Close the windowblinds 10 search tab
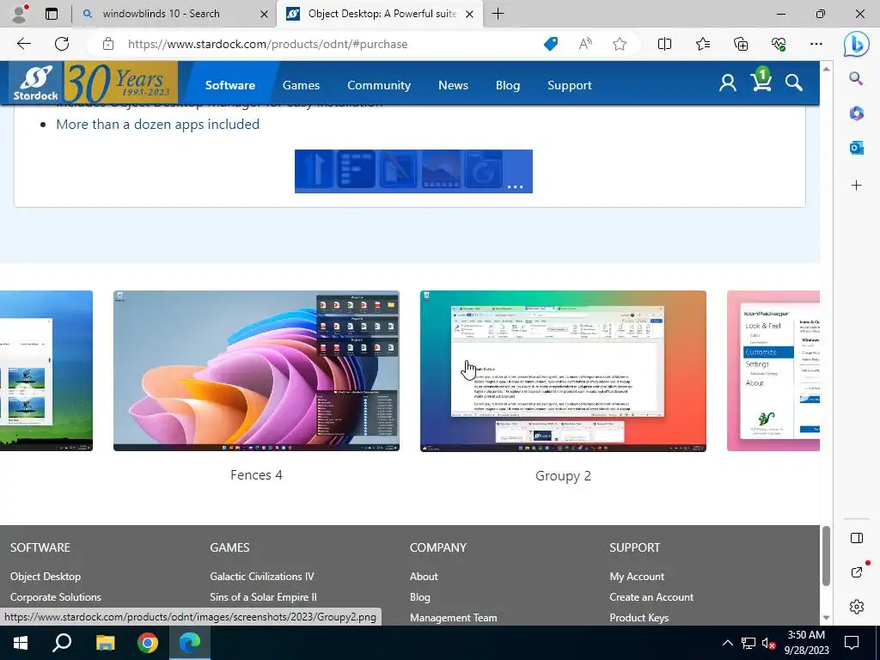Image resolution: width=880 pixels, height=660 pixels. tap(264, 14)
